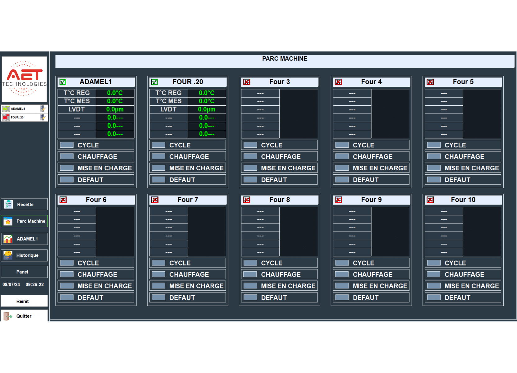
Task: Click the edit note icon beside FOUR .20
Action: 43,117
